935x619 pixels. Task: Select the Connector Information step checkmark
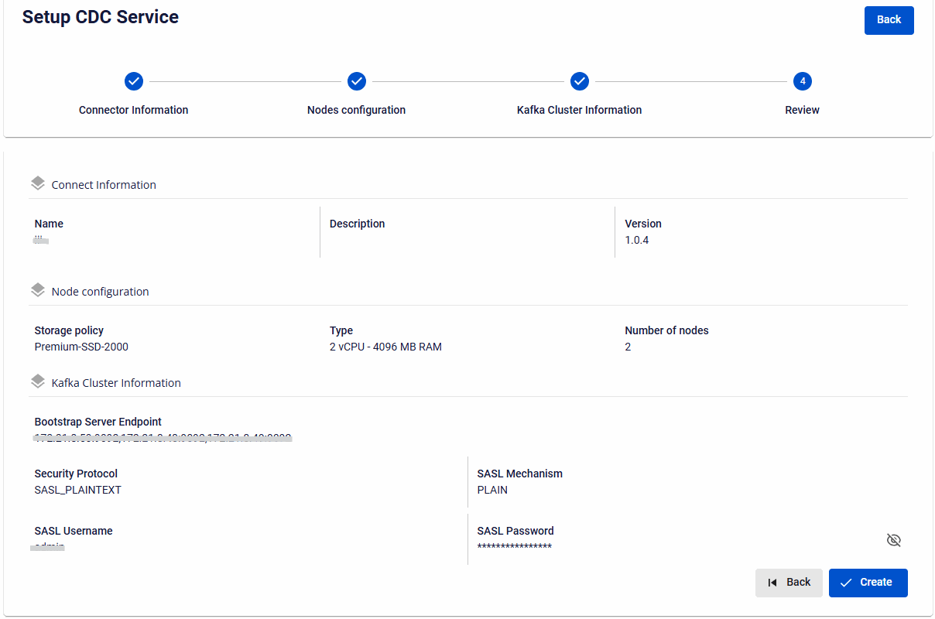coord(134,81)
